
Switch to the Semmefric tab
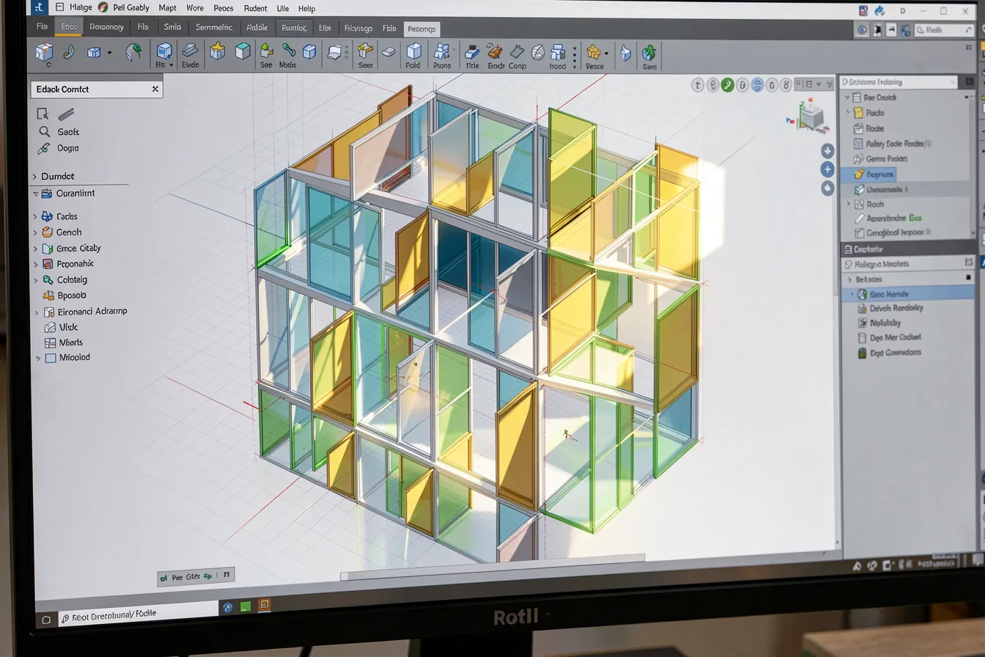(x=213, y=28)
